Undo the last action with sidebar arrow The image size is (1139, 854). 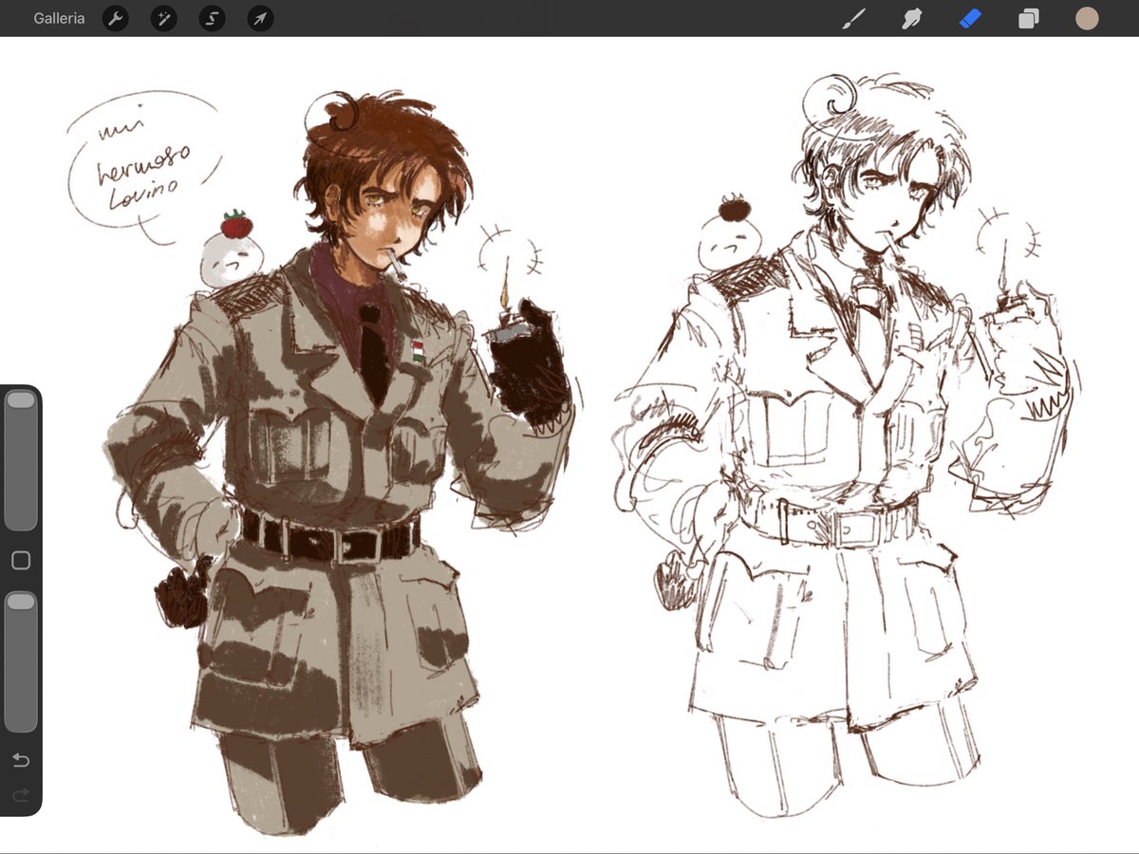coord(21,760)
